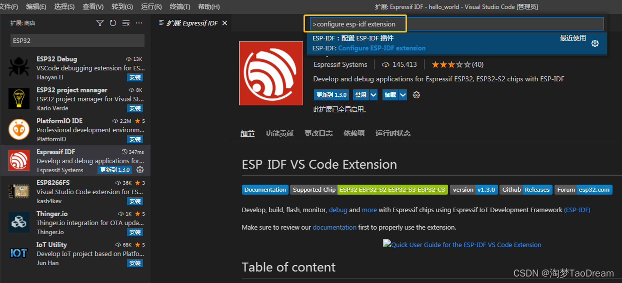This screenshot has width=622, height=283.
Task: Open the 编辑(E) menu
Action: pos(36,6)
